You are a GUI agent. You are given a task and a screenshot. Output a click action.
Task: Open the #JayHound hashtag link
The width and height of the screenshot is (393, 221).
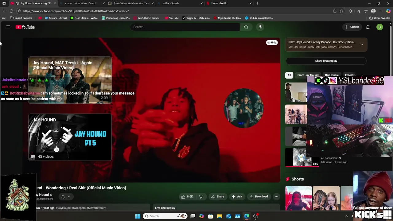coord(63,208)
